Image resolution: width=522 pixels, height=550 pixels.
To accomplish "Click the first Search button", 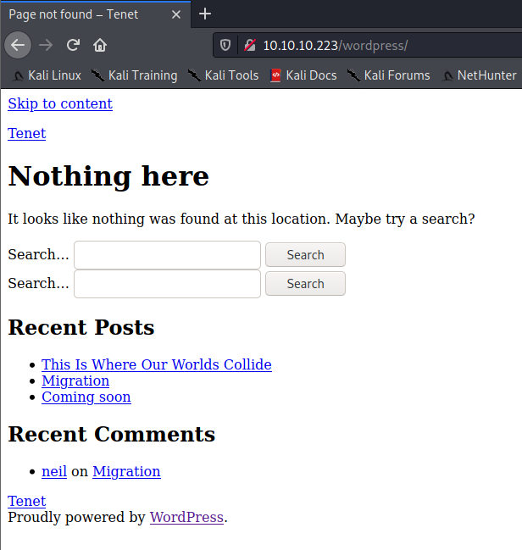I will (x=305, y=254).
